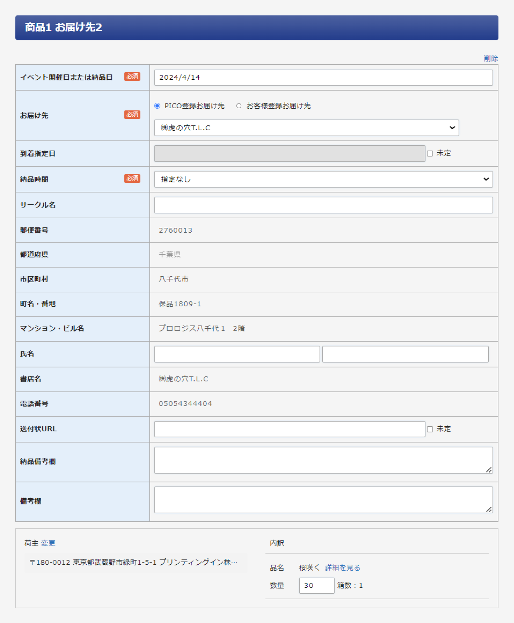Click the postal code value 2760013
This screenshot has height=623, width=514.
click(175, 230)
